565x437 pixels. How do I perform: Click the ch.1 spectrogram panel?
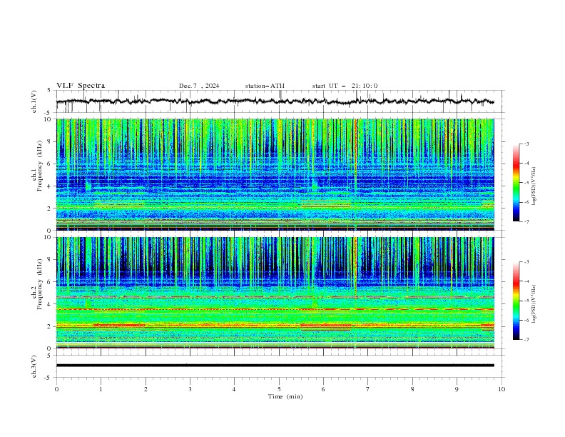pos(275,174)
